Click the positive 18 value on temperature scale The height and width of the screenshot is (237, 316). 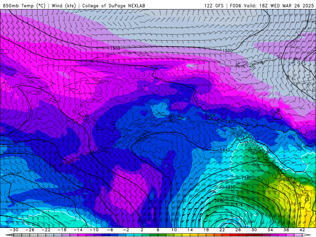tap(206, 230)
